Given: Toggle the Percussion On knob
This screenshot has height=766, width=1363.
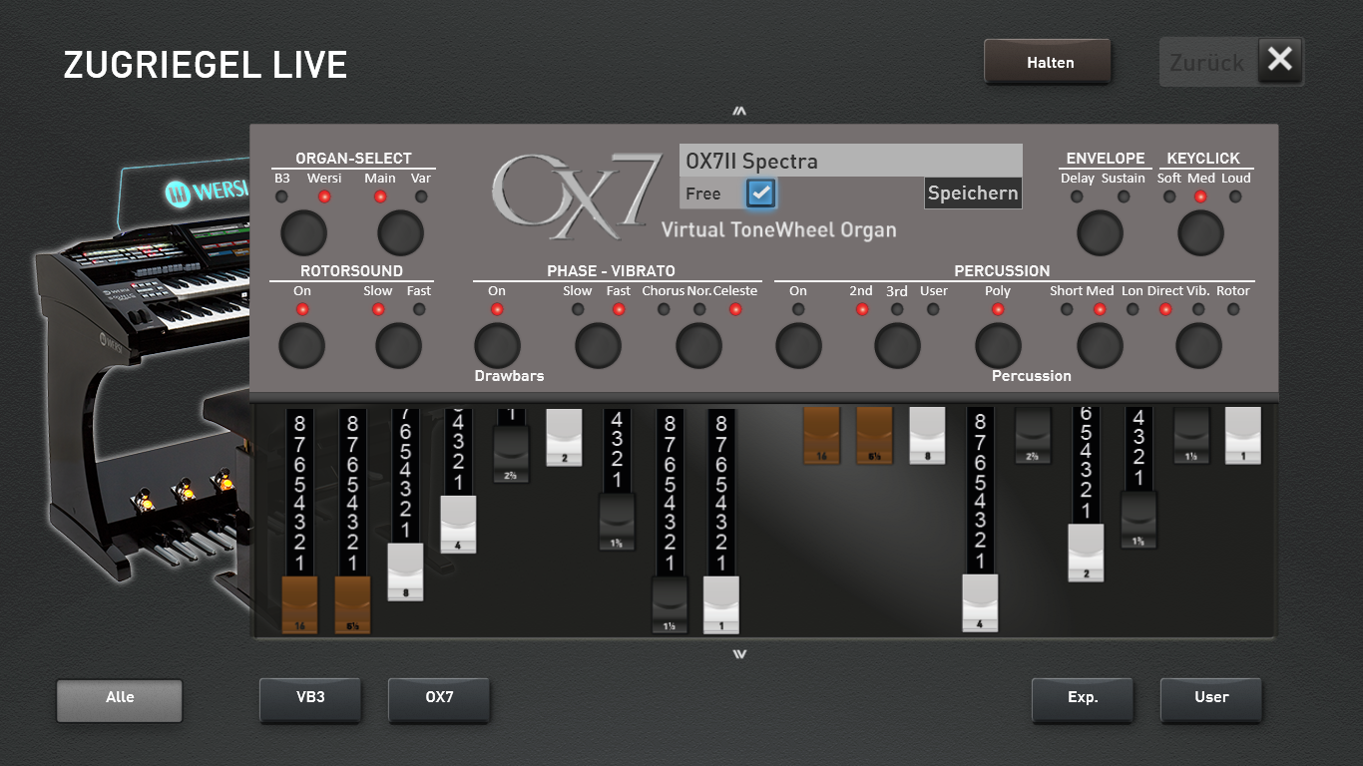Looking at the screenshot, I should pyautogui.click(x=798, y=347).
